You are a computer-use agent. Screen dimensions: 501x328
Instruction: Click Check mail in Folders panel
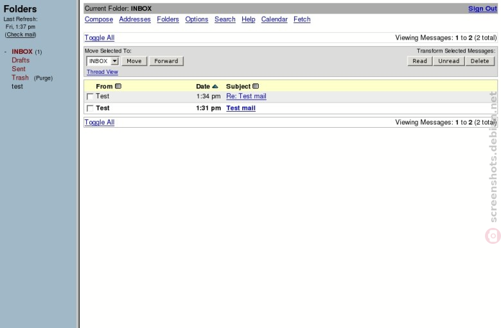point(21,35)
